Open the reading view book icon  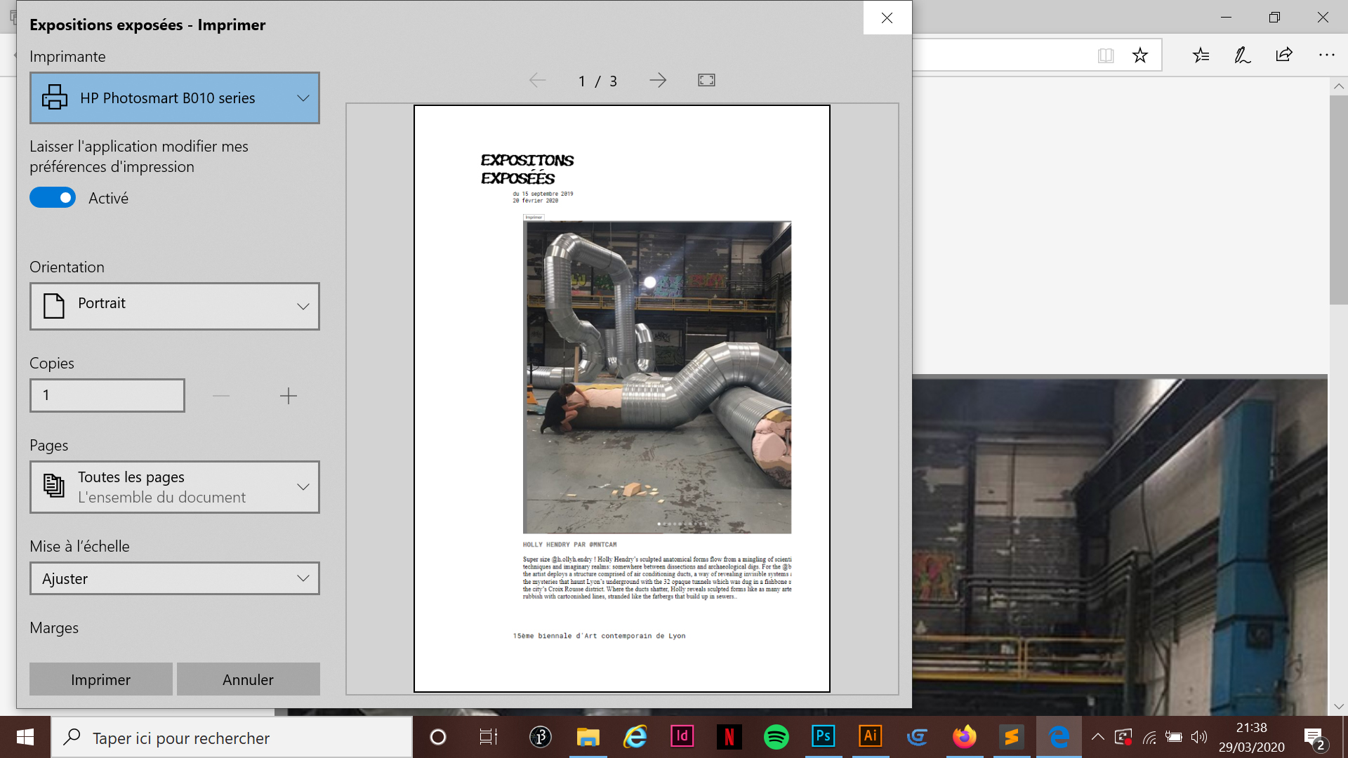(x=1106, y=55)
